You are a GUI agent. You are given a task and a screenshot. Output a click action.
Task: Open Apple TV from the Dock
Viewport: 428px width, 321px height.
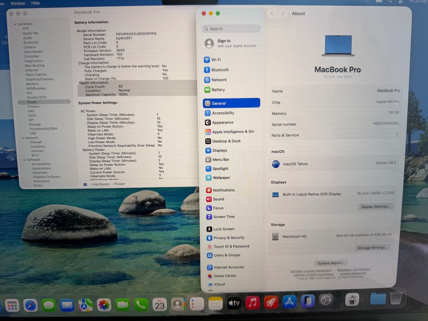234,303
